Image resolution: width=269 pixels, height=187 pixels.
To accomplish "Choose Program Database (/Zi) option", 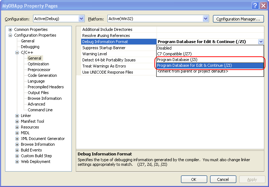I will pos(210,60).
